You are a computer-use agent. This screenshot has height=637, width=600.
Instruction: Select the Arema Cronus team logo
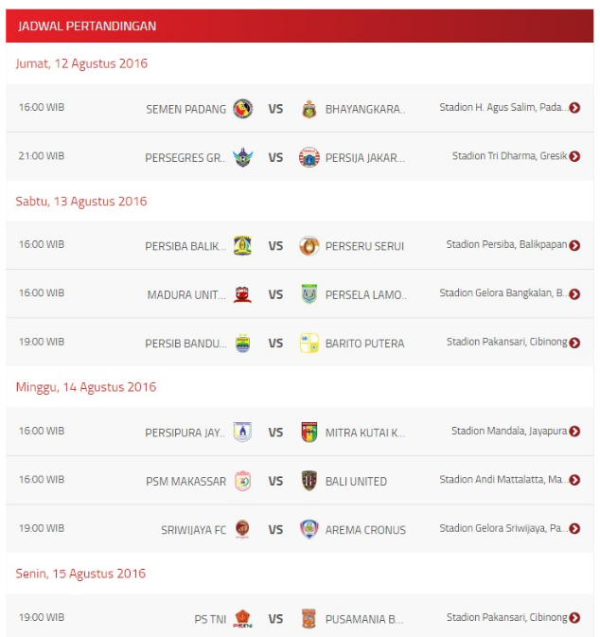pyautogui.click(x=309, y=529)
